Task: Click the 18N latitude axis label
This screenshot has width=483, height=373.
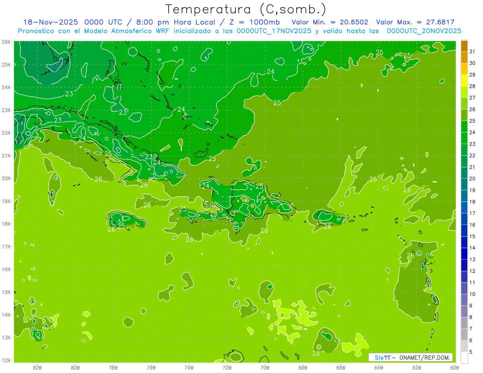Action: pyautogui.click(x=6, y=224)
